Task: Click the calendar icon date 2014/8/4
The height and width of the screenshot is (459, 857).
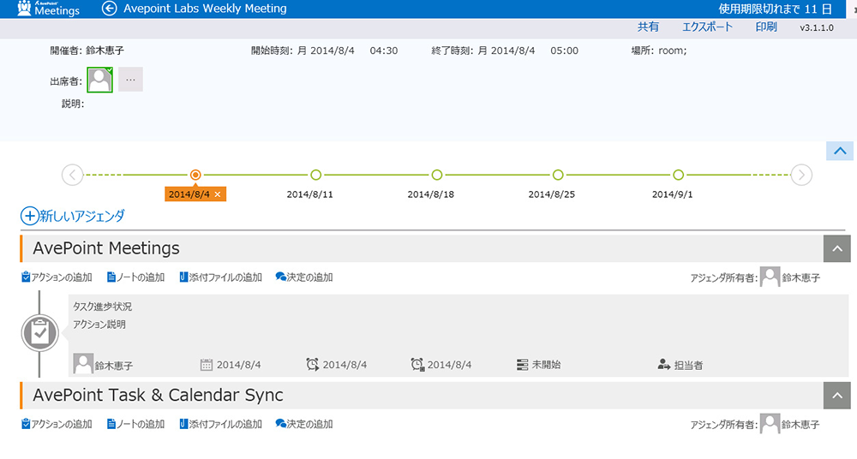Action: (x=206, y=365)
